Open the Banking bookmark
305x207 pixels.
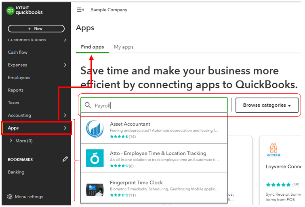click(16, 172)
